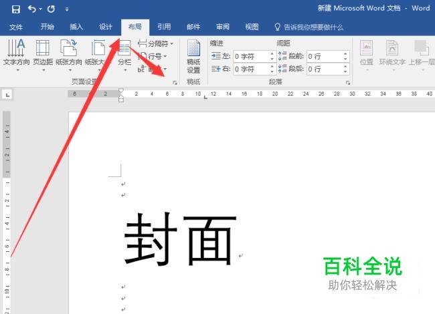Click the right indent 右 icon

(x=216, y=69)
